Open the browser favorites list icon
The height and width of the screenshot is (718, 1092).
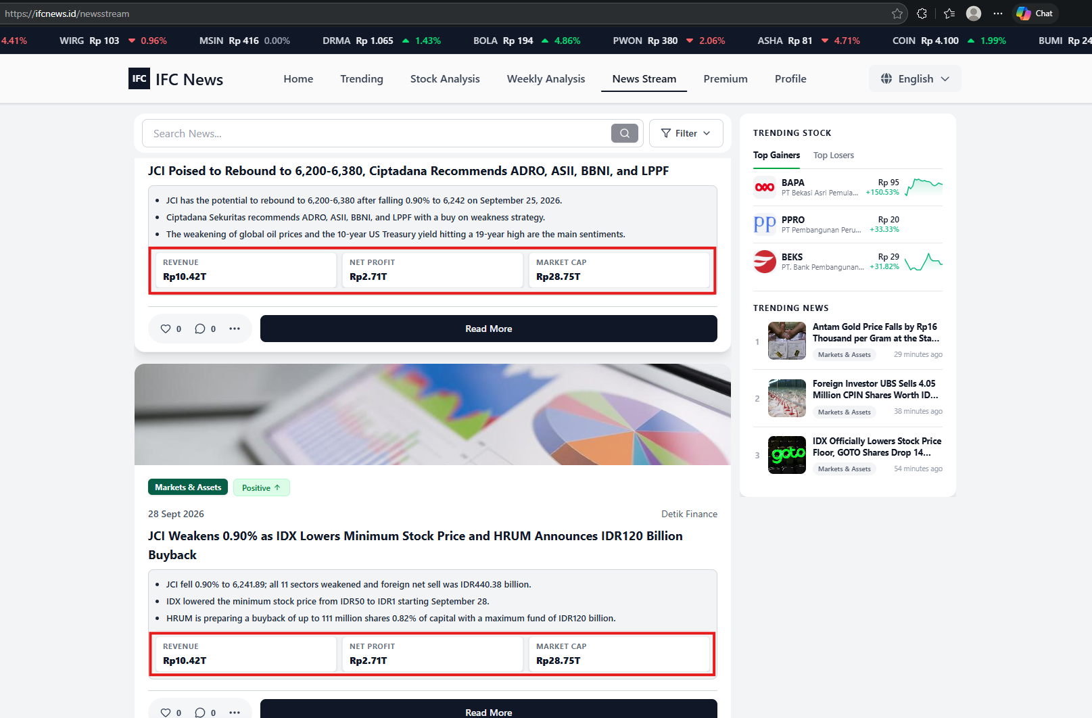(949, 14)
